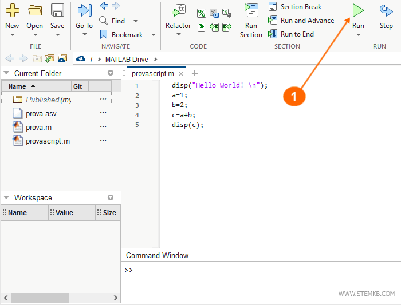The width and height of the screenshot is (401, 305).
Task: Click the green Run play icon
Action: pos(358,10)
